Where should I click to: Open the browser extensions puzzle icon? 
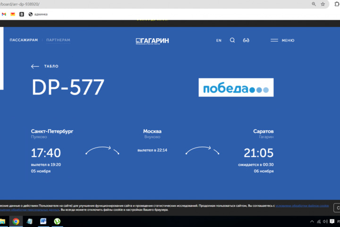336,4
